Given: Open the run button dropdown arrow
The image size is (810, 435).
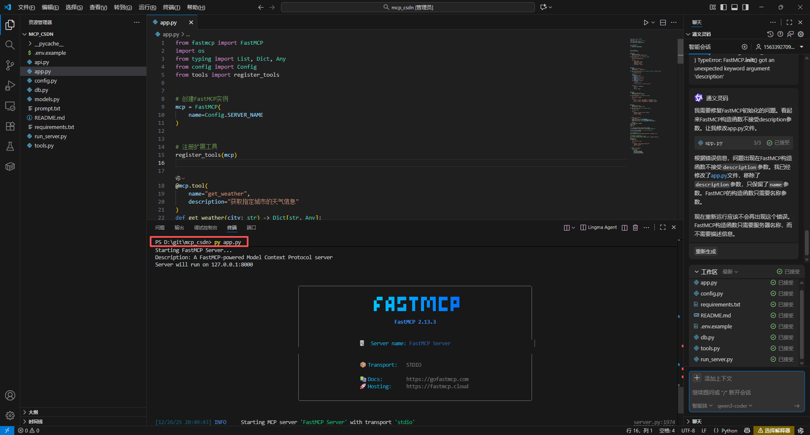Looking at the screenshot, I should (x=653, y=22).
